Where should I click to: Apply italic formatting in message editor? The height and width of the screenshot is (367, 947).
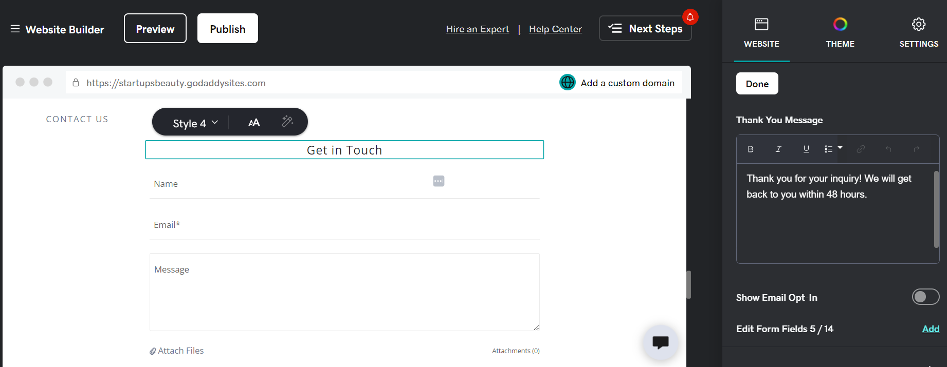tap(778, 149)
